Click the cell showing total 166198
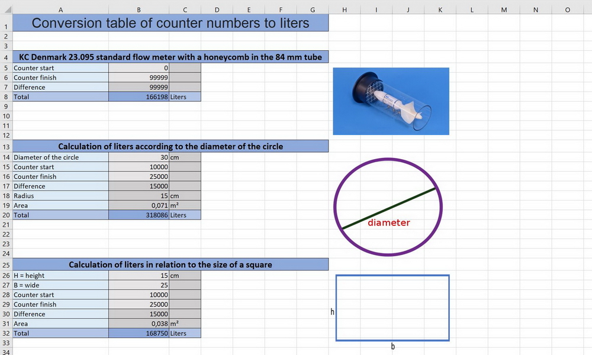 139,97
